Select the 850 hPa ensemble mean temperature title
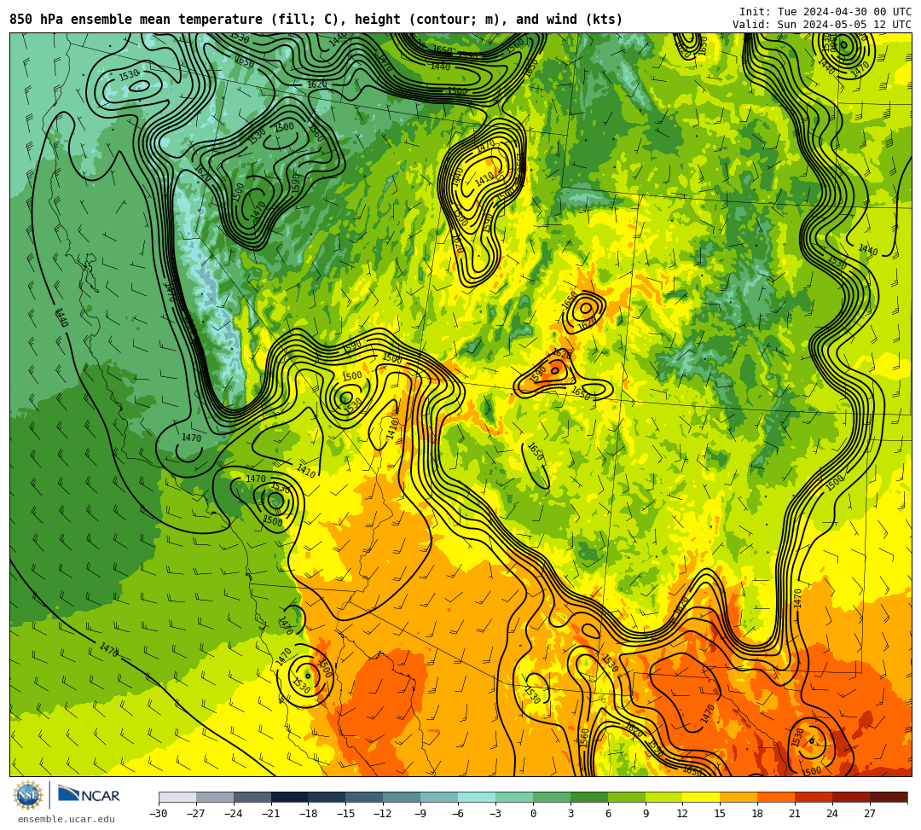Screen dimensions: 921x830 [316, 20]
